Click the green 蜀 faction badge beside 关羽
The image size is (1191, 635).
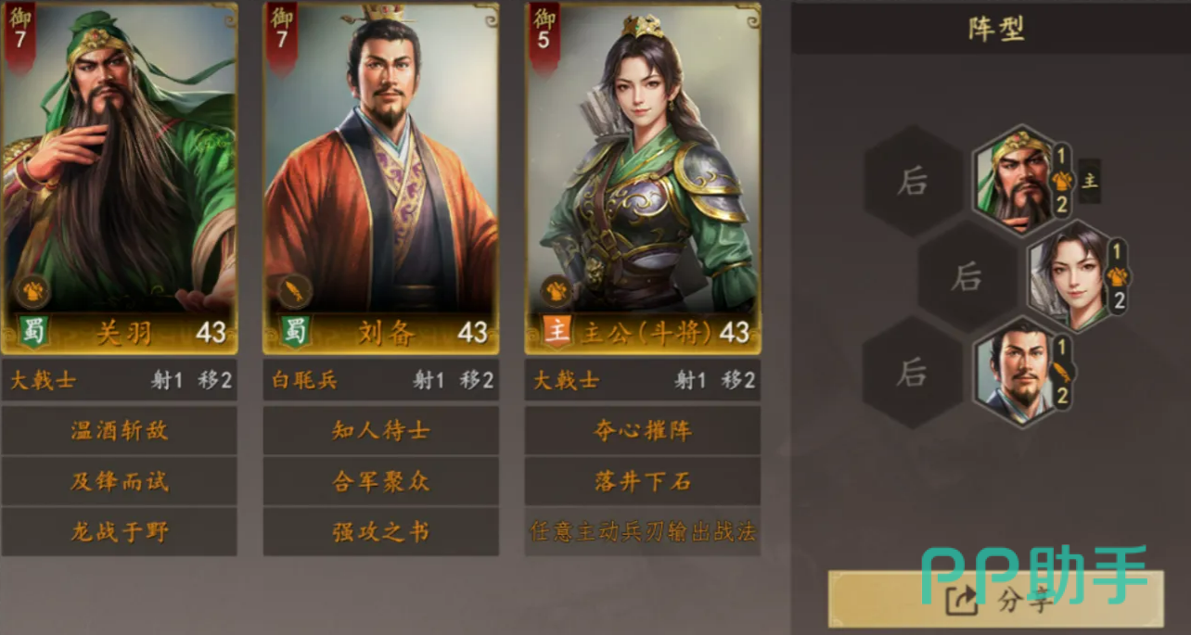(32, 332)
